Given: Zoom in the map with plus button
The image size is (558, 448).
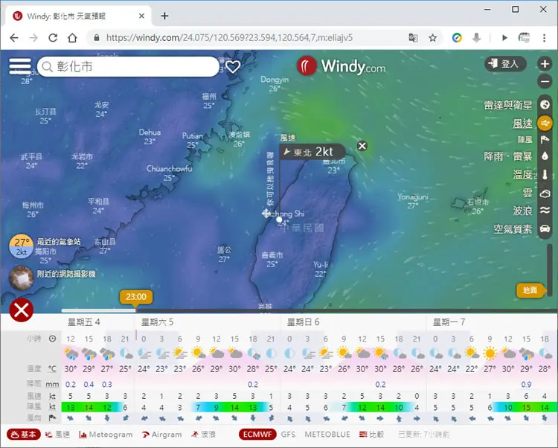Looking at the screenshot, I should (x=545, y=64).
